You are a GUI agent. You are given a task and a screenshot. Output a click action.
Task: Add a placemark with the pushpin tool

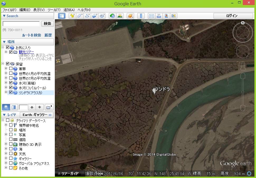[72, 16]
